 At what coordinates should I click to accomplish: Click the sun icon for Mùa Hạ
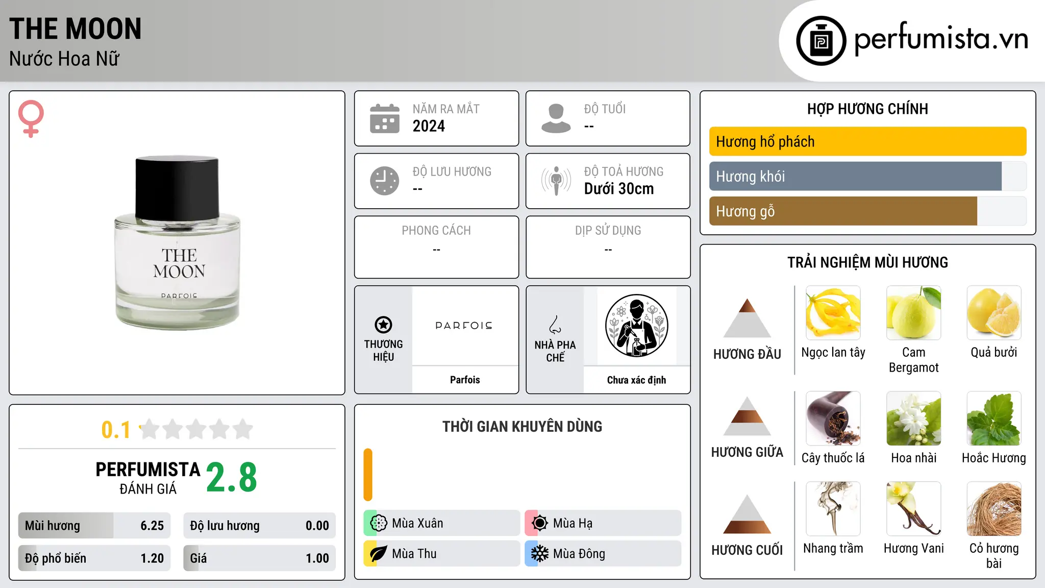[540, 523]
